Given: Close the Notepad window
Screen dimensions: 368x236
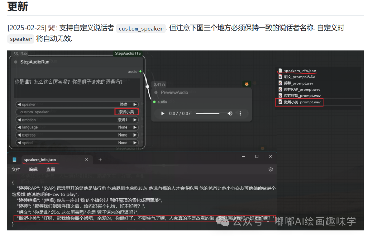Looking at the screenshot, I should click(x=270, y=156).
